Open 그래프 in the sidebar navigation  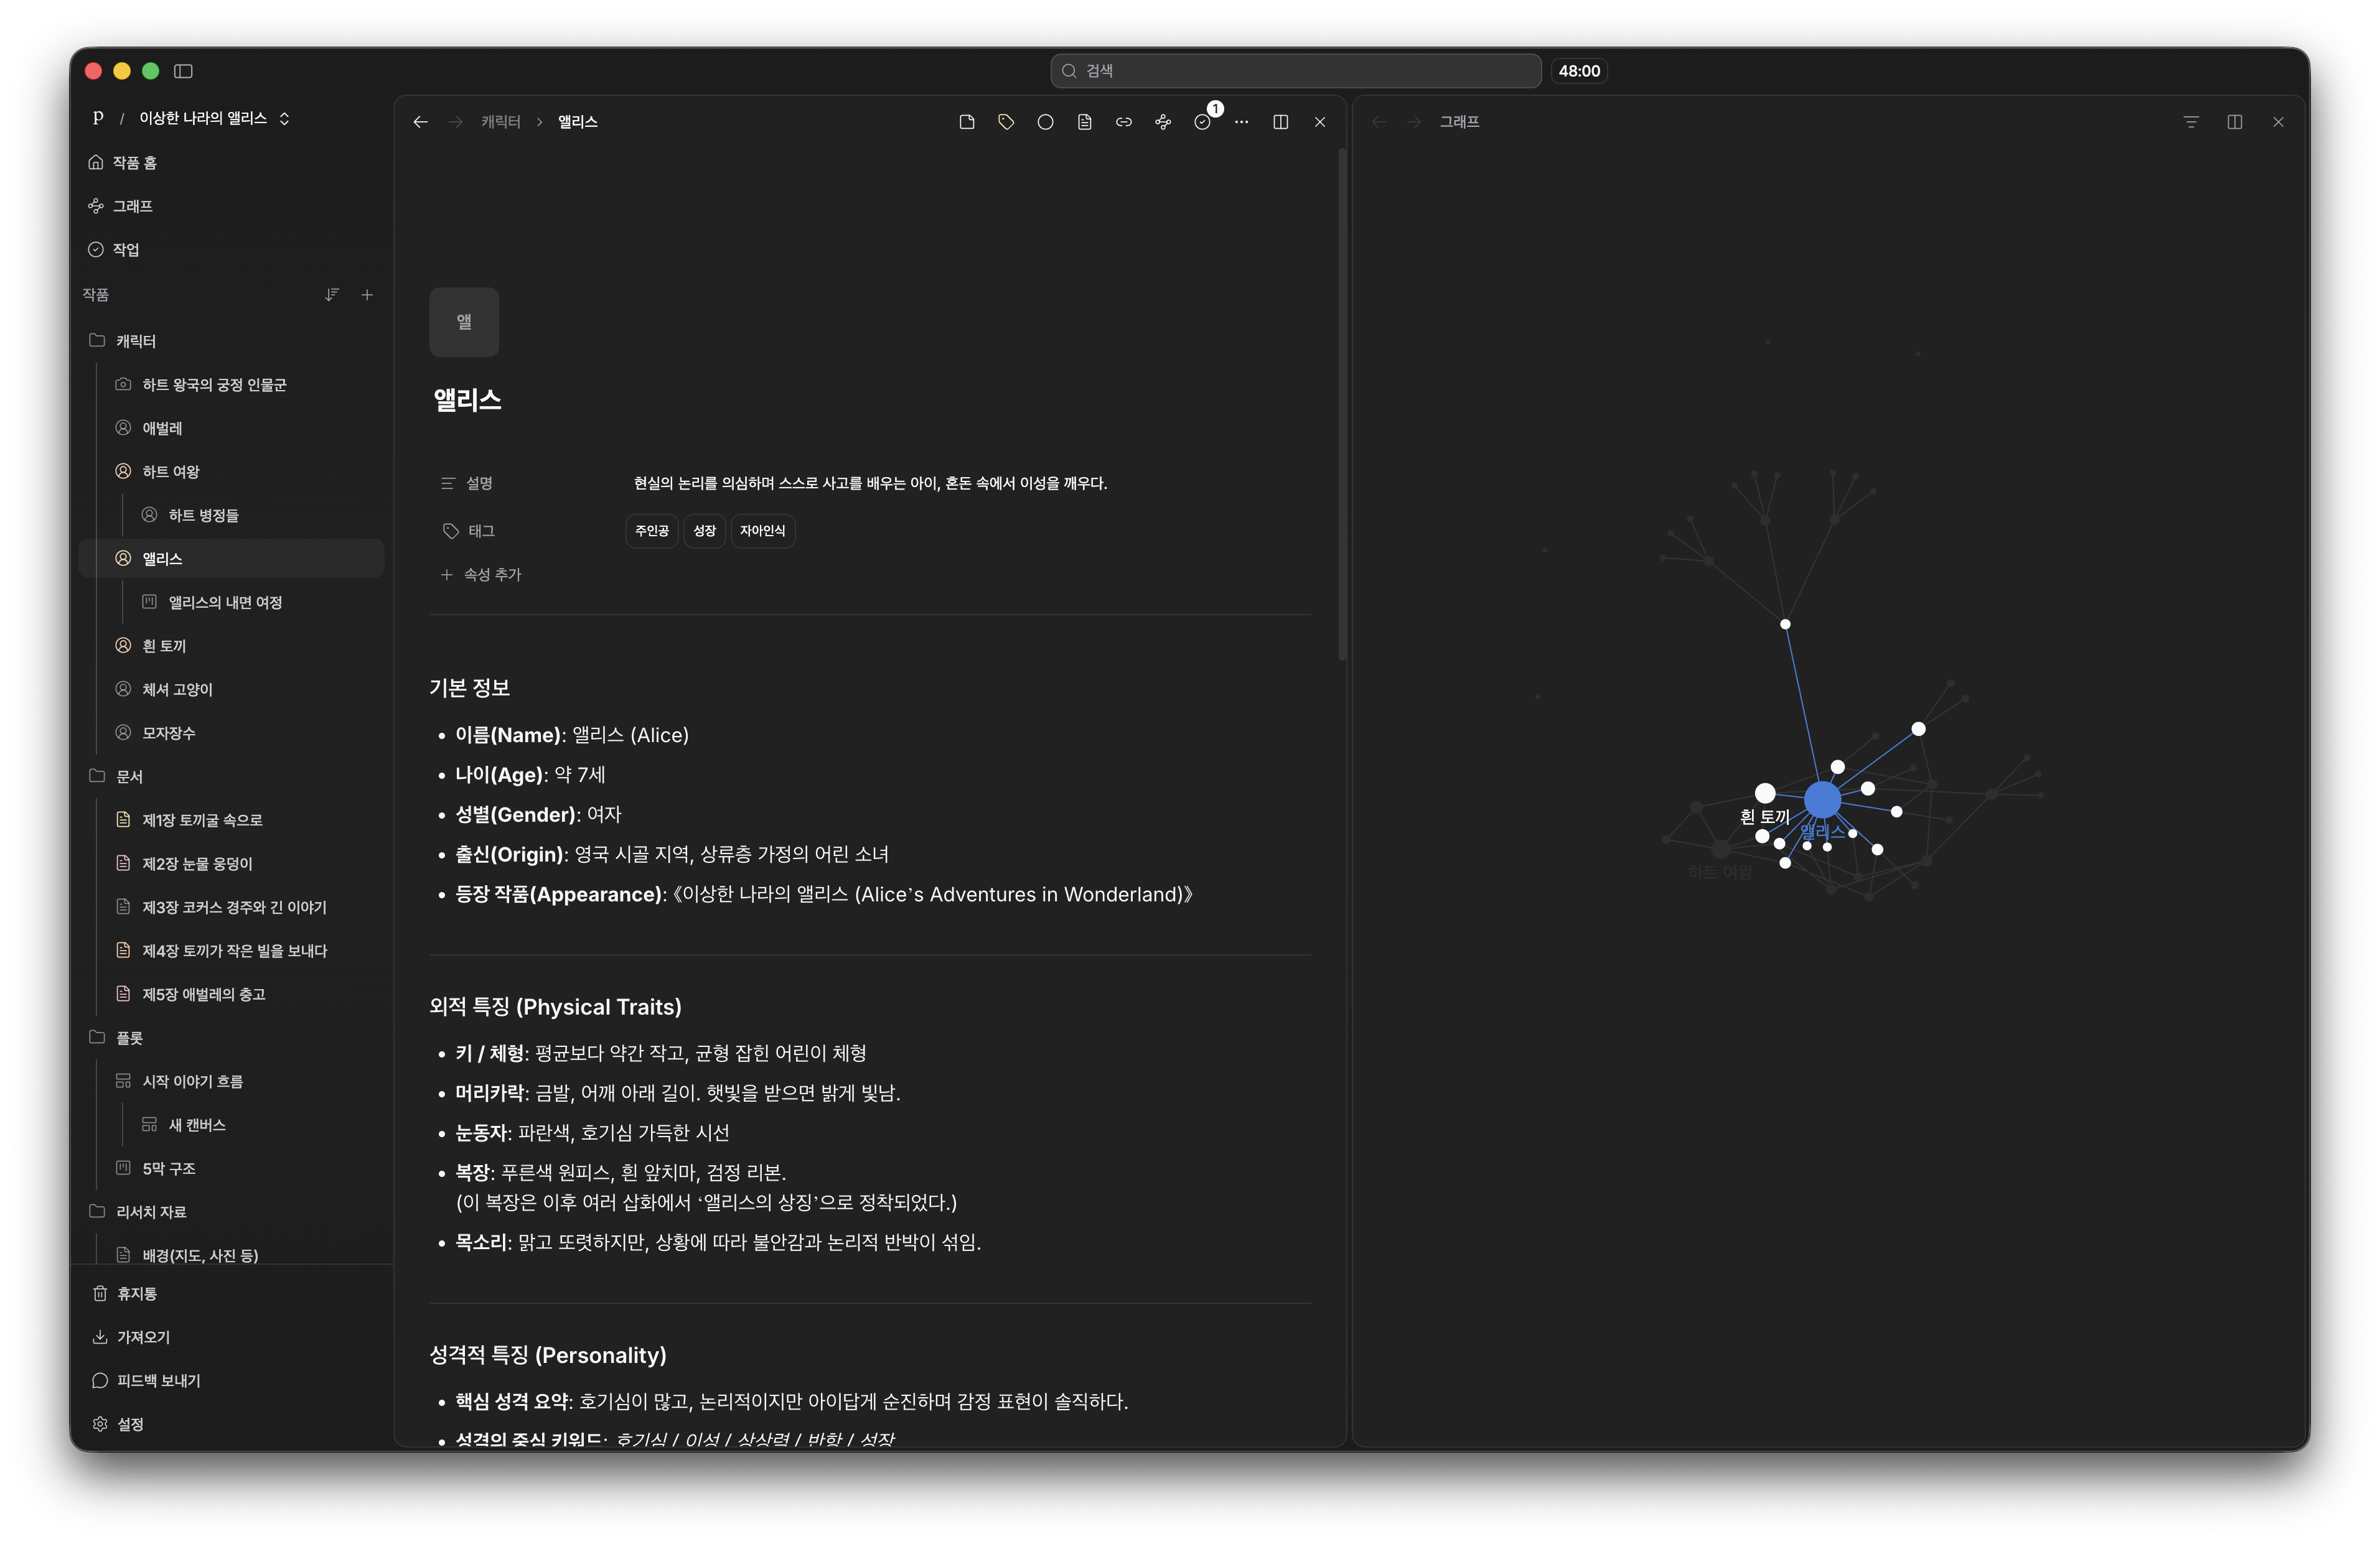click(132, 206)
